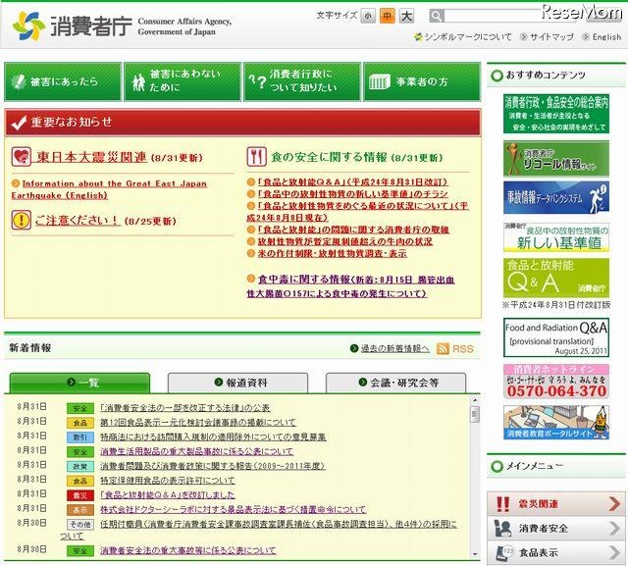628x566 pixels.
Task: Click the news list vertical scrollbar
Action: (x=475, y=471)
